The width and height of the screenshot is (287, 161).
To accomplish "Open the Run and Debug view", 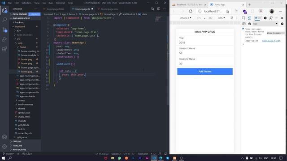I will pos(4,39).
